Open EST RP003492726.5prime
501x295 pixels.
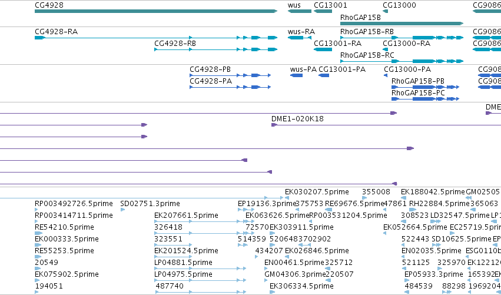tap(74, 204)
